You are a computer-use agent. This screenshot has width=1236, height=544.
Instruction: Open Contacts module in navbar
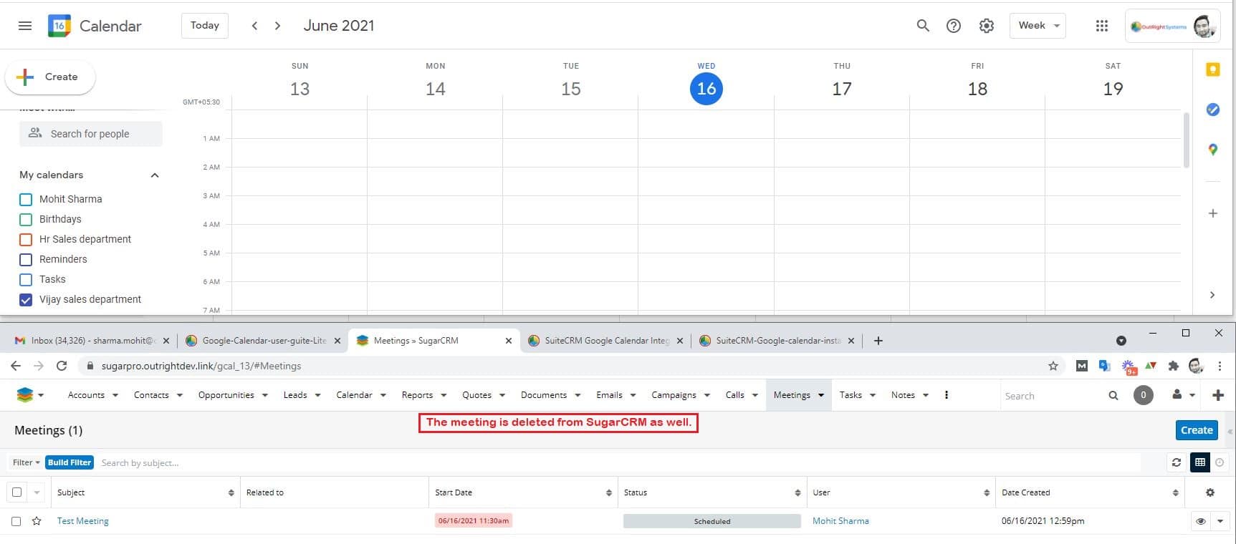[151, 395]
